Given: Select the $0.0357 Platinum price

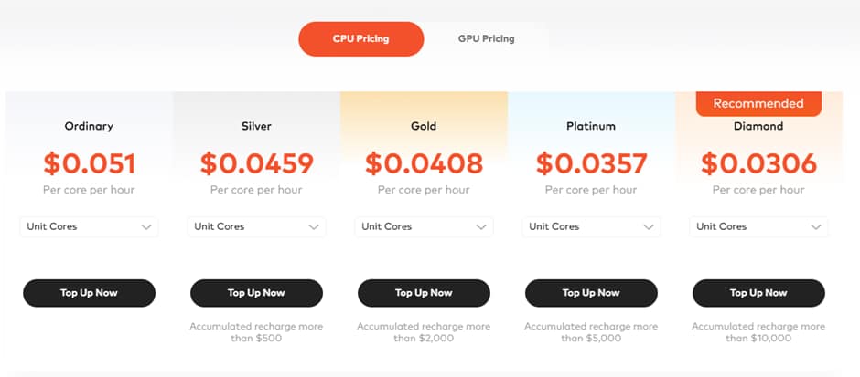Looking at the screenshot, I should tap(591, 163).
